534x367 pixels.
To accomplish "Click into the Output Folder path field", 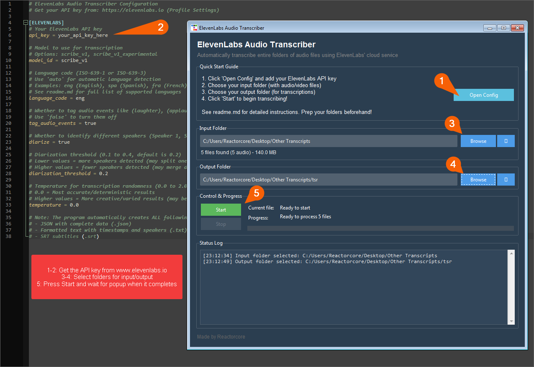I will (329, 180).
